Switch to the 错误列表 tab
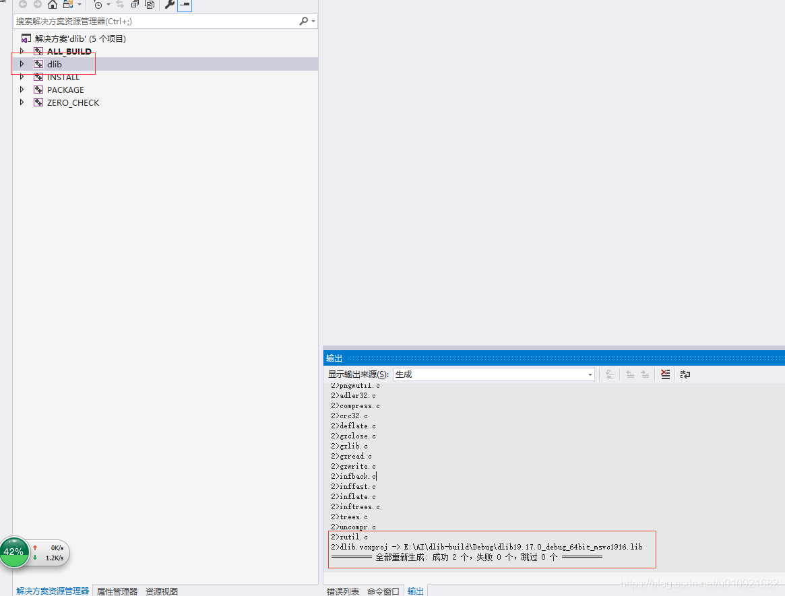785x596 pixels. pos(343,591)
